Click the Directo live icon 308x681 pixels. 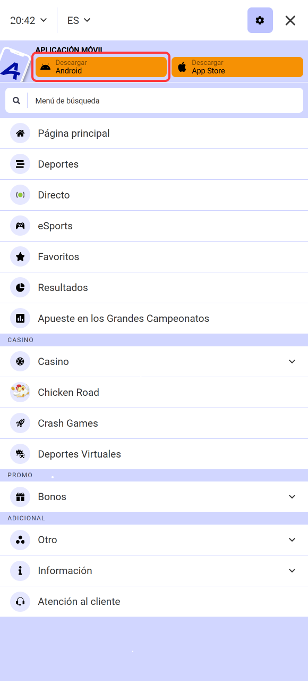(20, 195)
